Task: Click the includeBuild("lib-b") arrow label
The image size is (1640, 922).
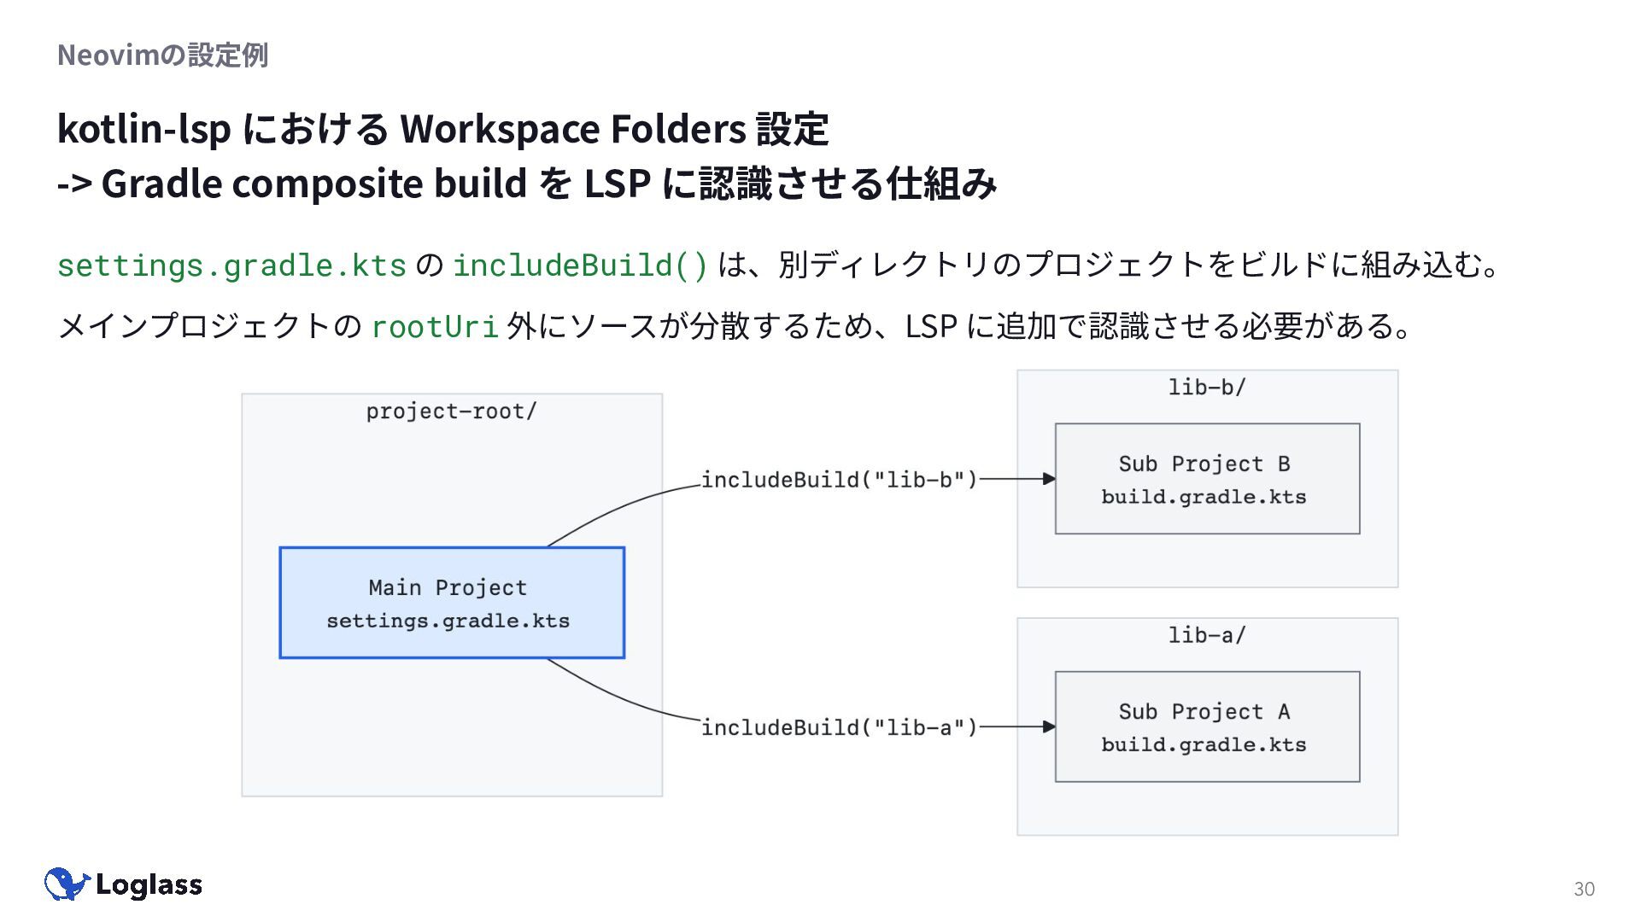Action: [x=839, y=480]
